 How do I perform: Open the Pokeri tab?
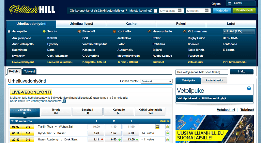181,24
